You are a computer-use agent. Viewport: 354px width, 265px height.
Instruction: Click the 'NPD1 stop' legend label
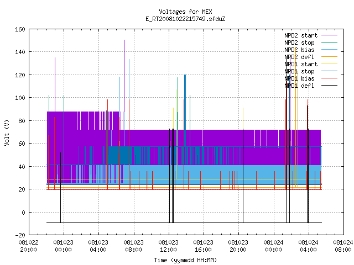[x=299, y=71]
